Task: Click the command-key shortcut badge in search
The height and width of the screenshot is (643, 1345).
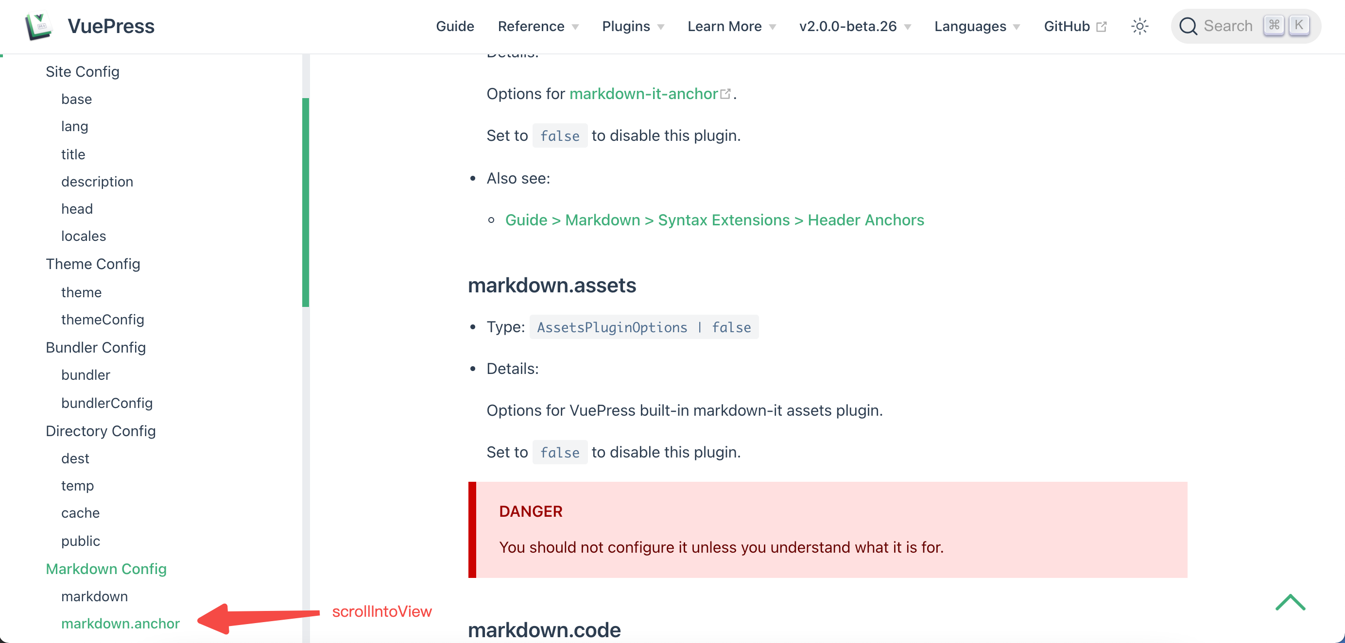Action: [x=1274, y=25]
